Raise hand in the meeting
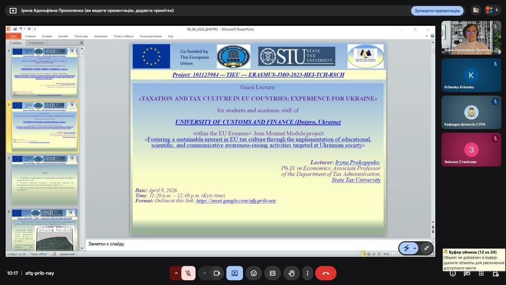This screenshot has height=285, width=506. (291, 273)
